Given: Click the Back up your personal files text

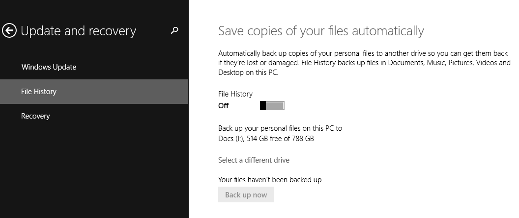Looking at the screenshot, I should pyautogui.click(x=280, y=128).
